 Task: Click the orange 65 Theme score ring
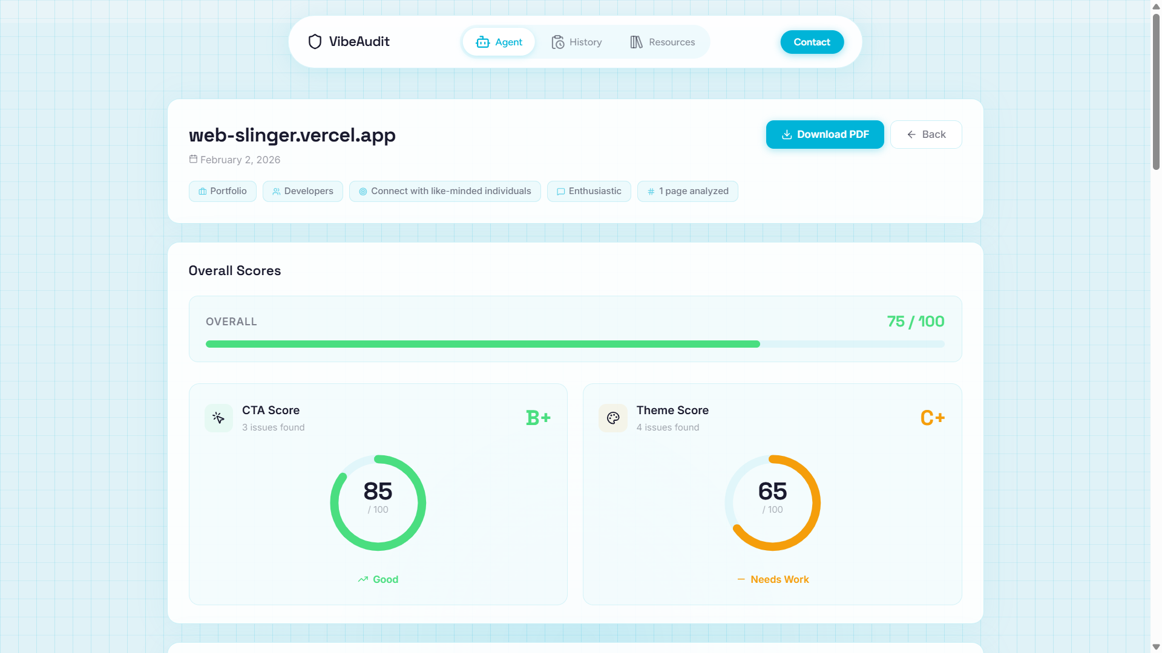click(772, 502)
